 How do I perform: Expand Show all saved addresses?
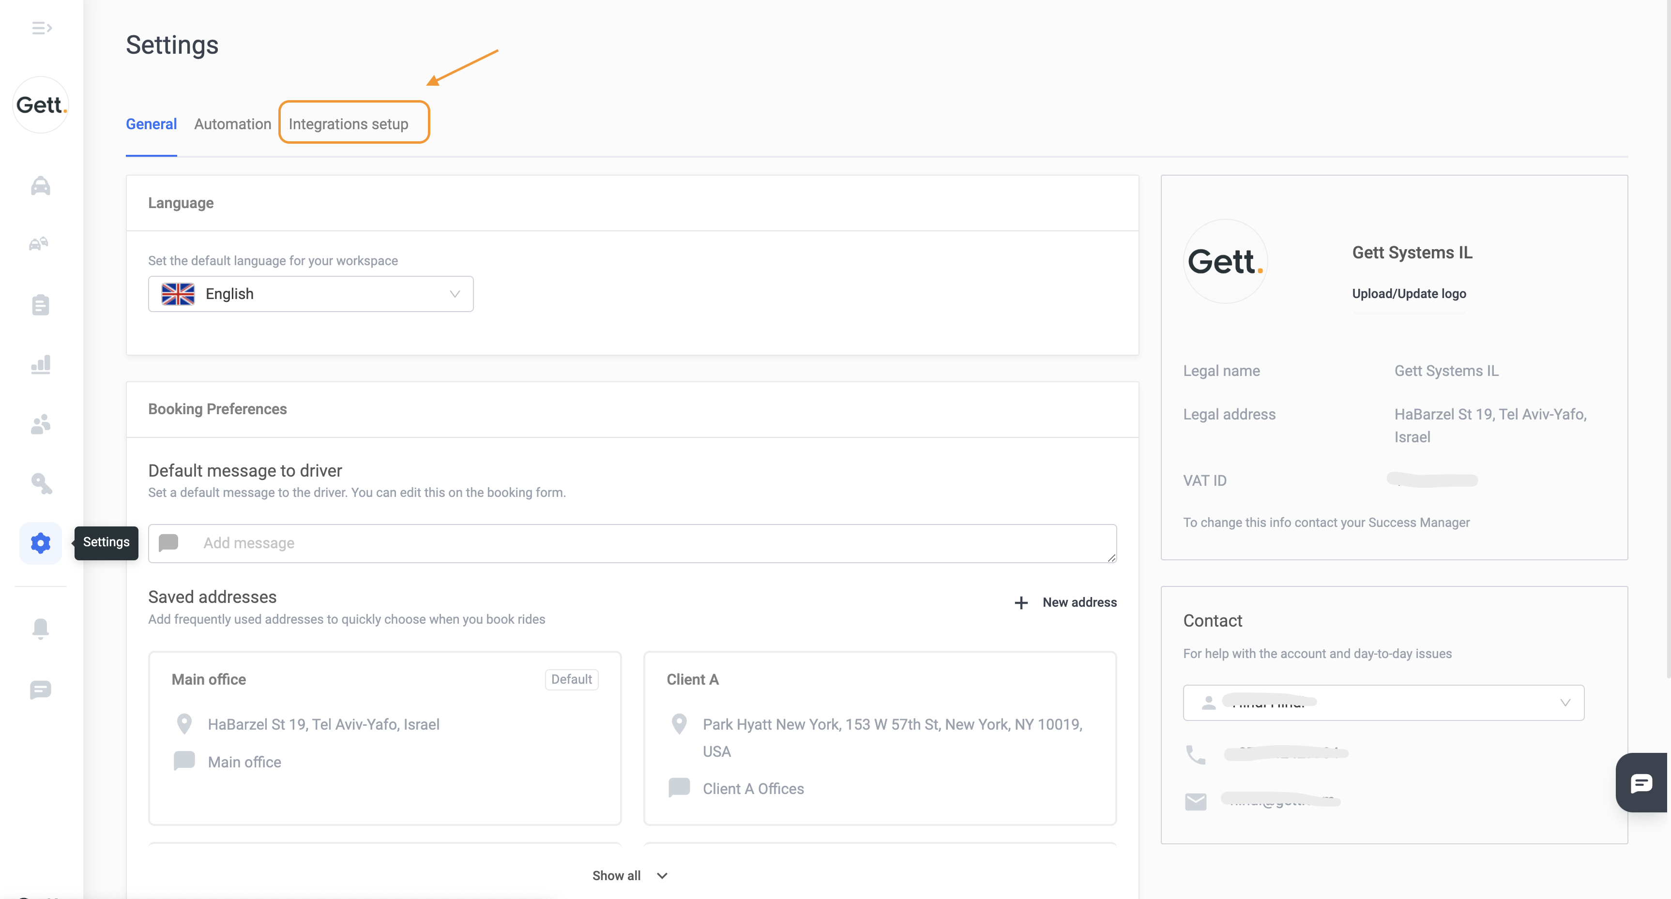point(629,876)
